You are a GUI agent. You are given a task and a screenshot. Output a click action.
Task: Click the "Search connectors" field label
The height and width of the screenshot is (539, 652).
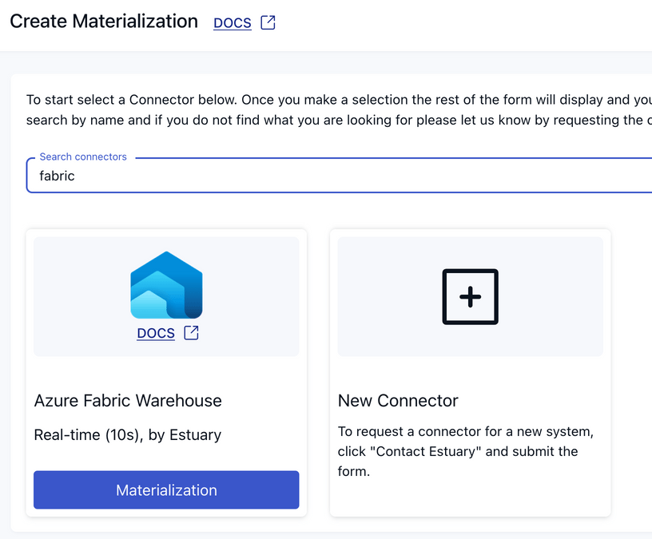[x=83, y=157]
